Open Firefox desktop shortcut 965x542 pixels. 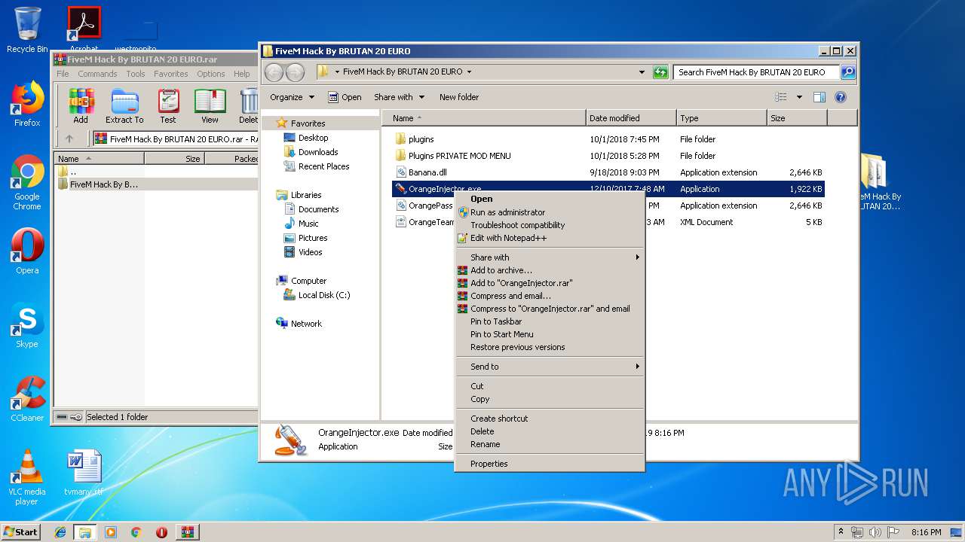[x=27, y=104]
